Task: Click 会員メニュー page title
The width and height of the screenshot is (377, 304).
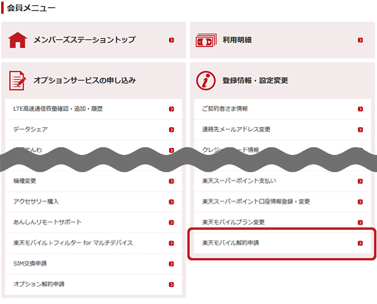Action: [31, 8]
